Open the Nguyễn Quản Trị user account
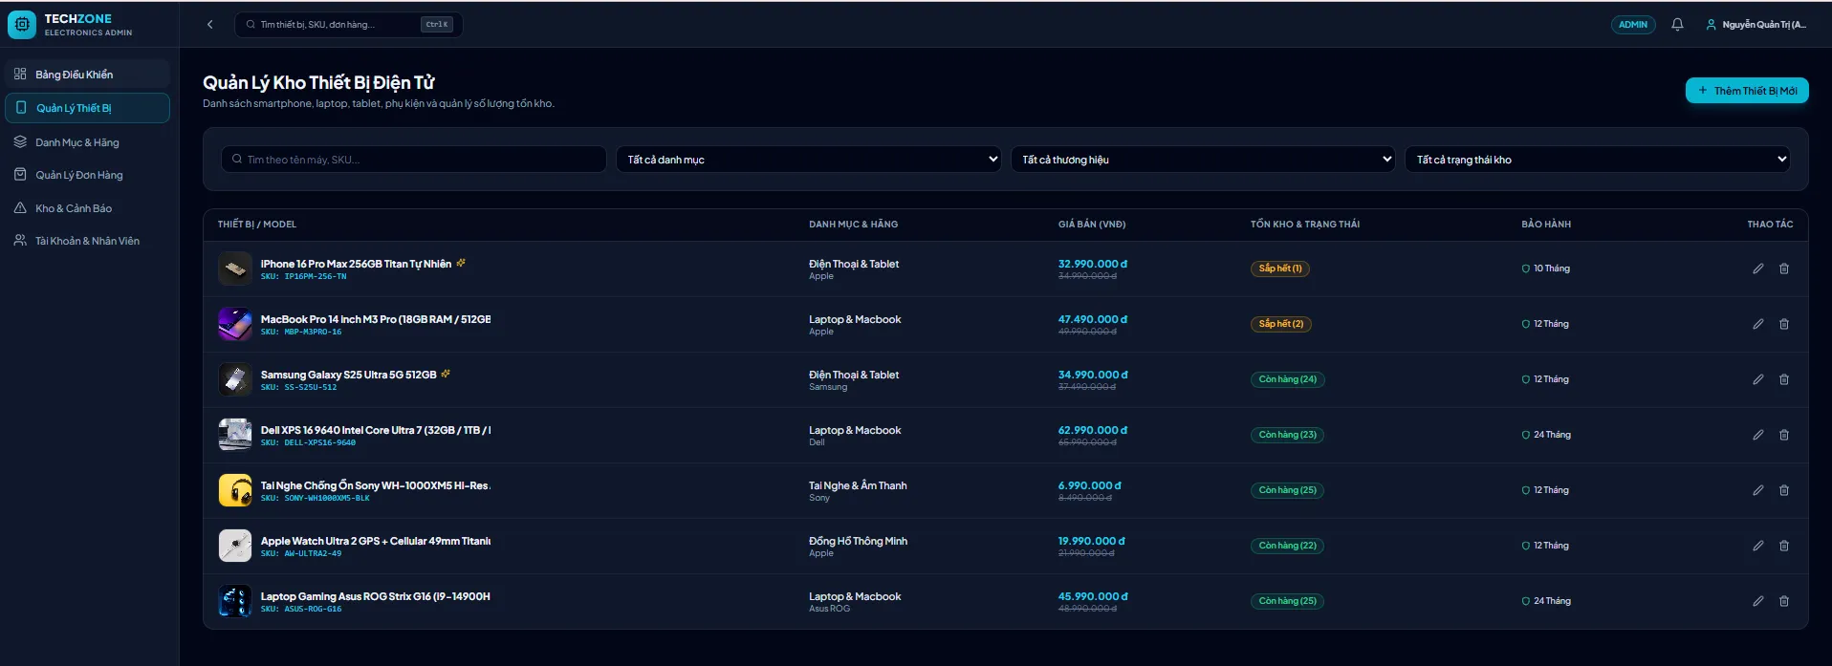Screen dimensions: 1832x666 [x=1756, y=25]
